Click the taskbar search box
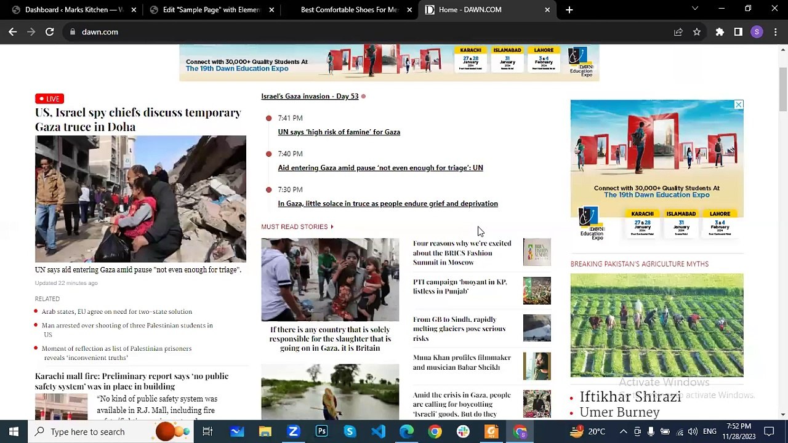This screenshot has width=788, height=443. pos(111,431)
